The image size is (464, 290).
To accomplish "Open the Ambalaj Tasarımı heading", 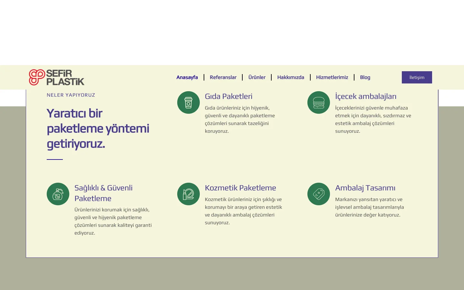I will (x=365, y=188).
